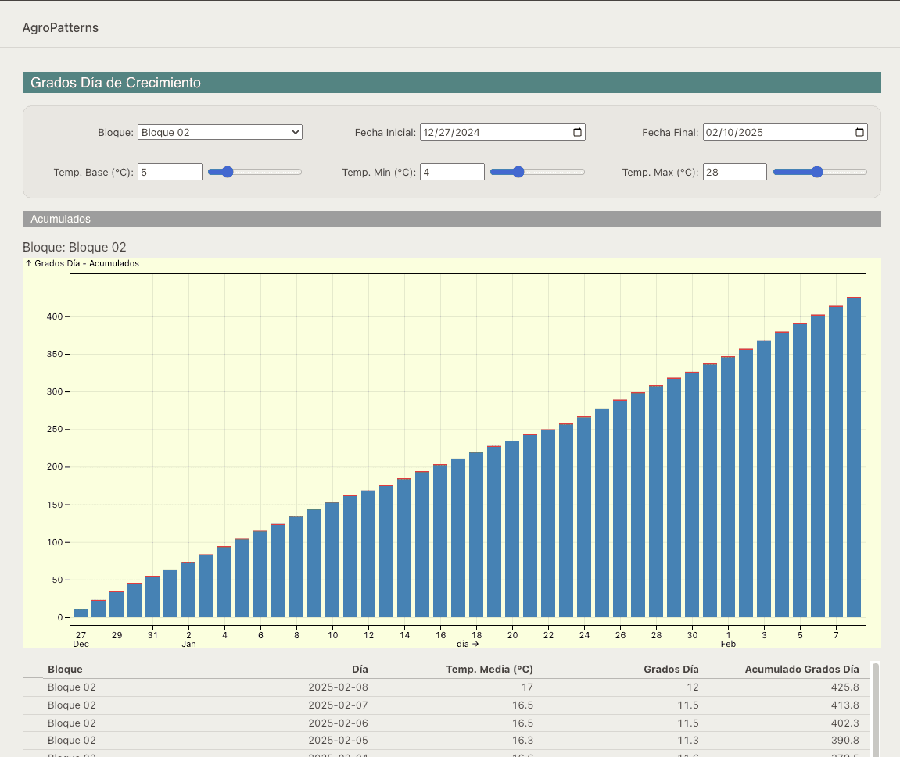Click the table's vertical scrollbar
This screenshot has width=900, height=757.
pyautogui.click(x=875, y=707)
